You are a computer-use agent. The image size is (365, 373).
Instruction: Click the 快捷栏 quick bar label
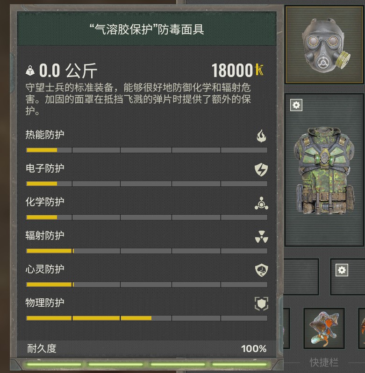(x=324, y=363)
